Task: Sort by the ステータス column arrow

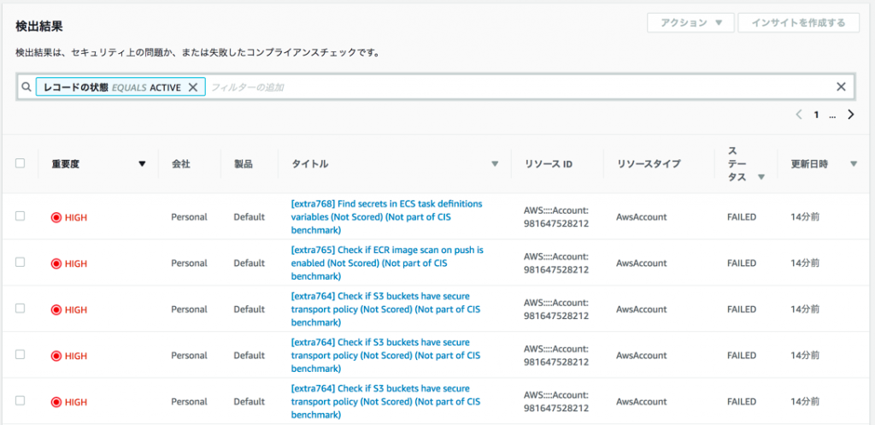Action: [x=760, y=177]
